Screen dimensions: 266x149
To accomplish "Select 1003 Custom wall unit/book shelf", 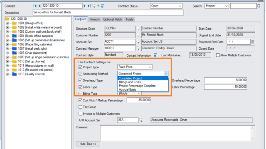I will coord(40,31).
